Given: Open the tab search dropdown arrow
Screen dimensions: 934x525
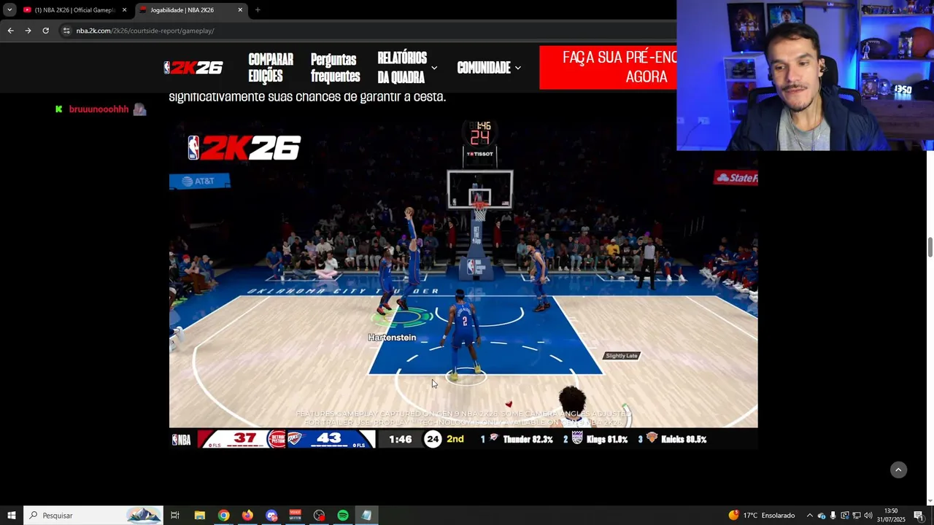Looking at the screenshot, I should pyautogui.click(x=9, y=9).
